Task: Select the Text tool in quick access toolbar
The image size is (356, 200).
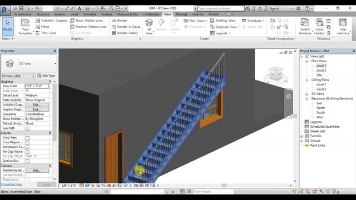Action: [x=80, y=8]
